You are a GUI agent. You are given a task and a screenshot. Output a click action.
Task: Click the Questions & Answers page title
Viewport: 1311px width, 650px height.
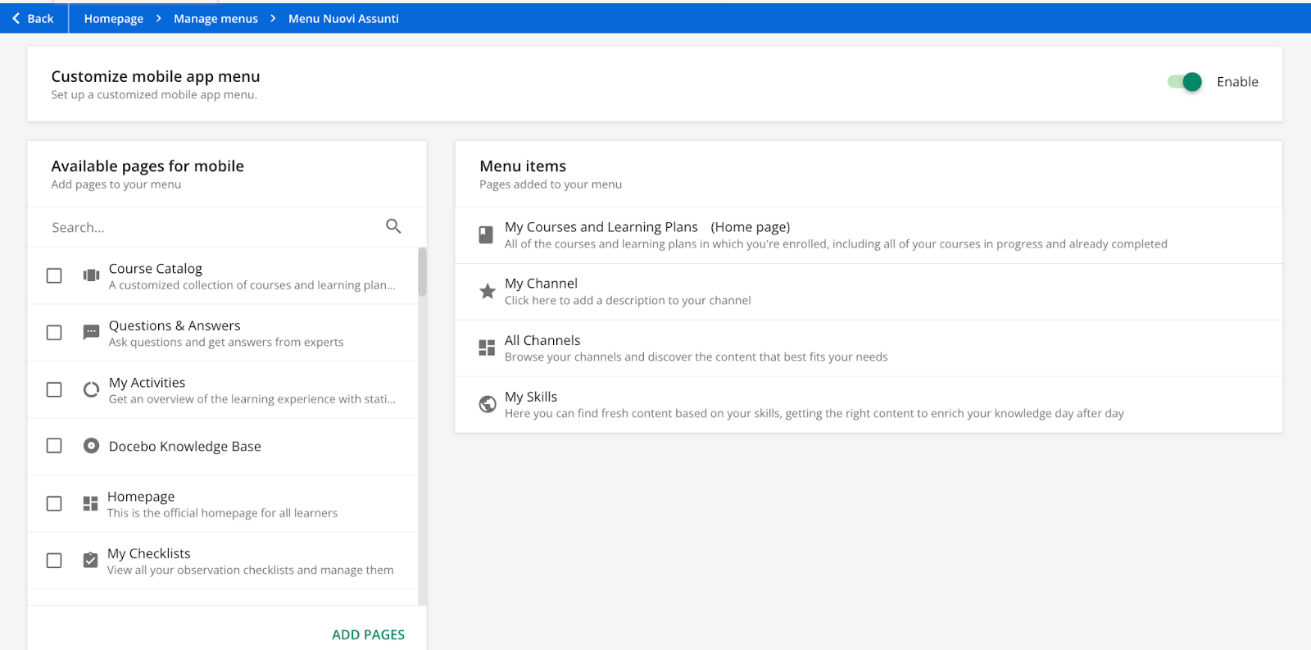click(175, 325)
